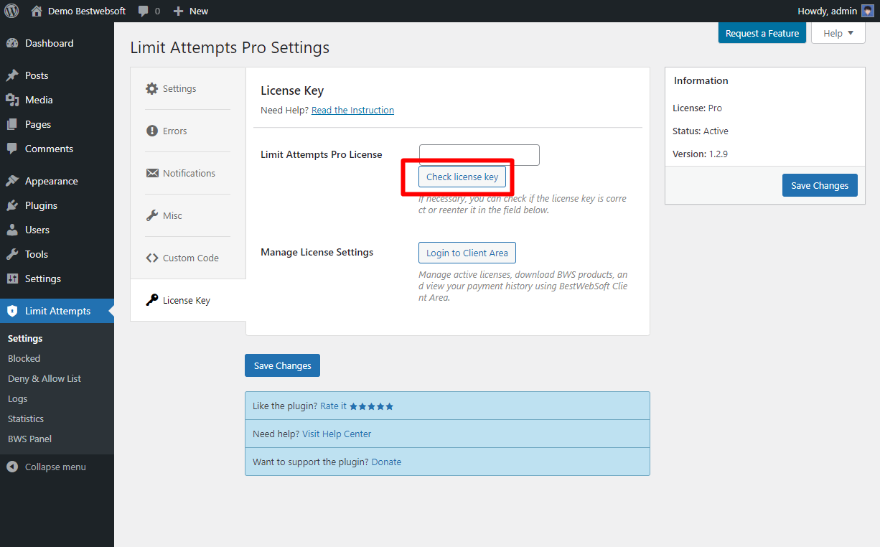Viewport: 880px width, 547px height.
Task: Open the New content menu
Action: pos(191,11)
